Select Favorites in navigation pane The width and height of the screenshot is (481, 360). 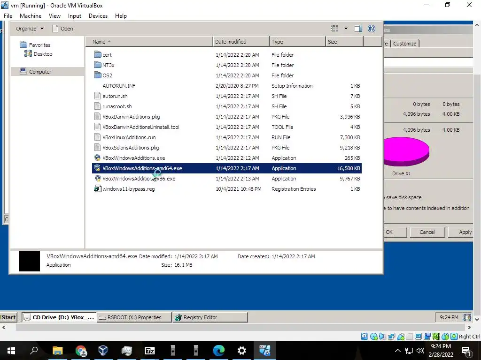click(x=35, y=45)
